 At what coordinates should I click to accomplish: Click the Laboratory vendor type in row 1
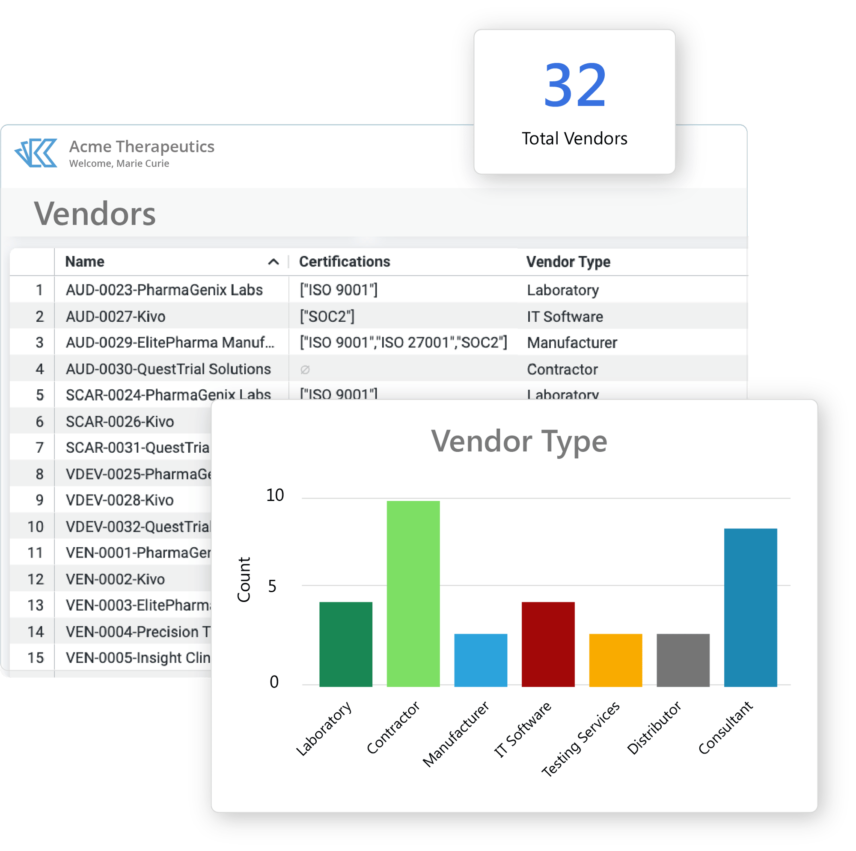pyautogui.click(x=563, y=290)
